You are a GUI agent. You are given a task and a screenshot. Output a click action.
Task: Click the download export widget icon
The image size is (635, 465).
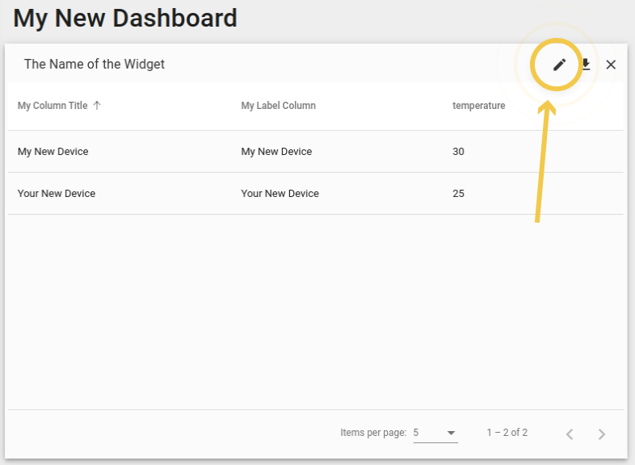click(x=586, y=65)
